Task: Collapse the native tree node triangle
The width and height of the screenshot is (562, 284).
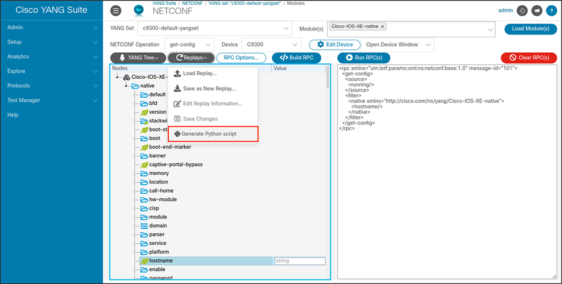Action: [x=126, y=86]
